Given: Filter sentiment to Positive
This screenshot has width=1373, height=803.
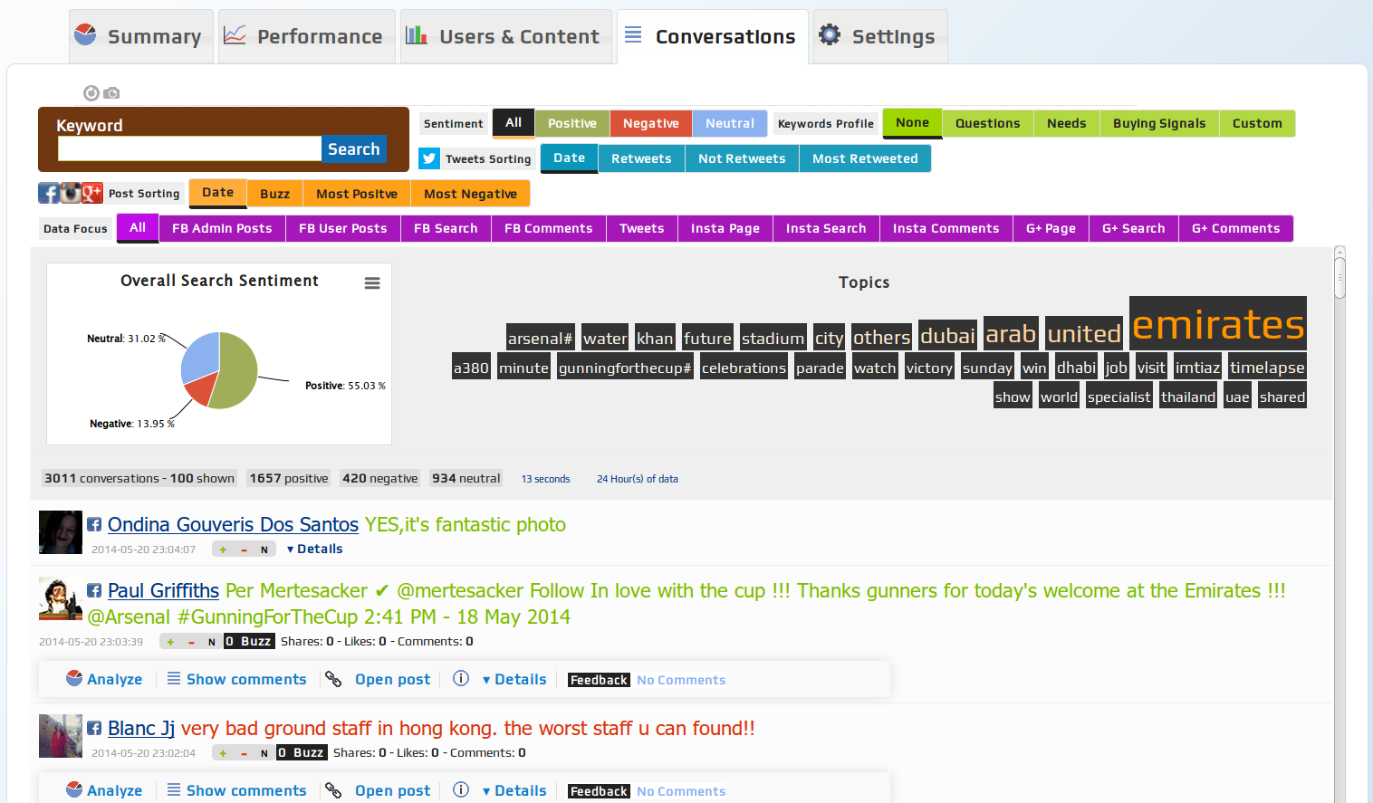Looking at the screenshot, I should pos(572,123).
